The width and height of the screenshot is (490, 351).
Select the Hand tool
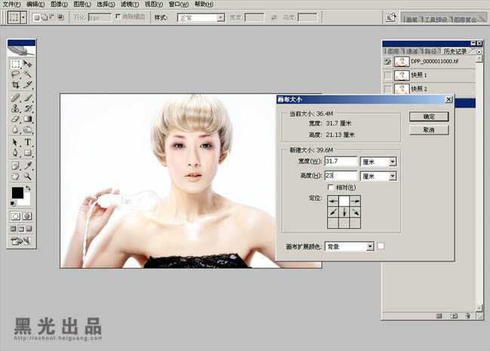coord(15,175)
